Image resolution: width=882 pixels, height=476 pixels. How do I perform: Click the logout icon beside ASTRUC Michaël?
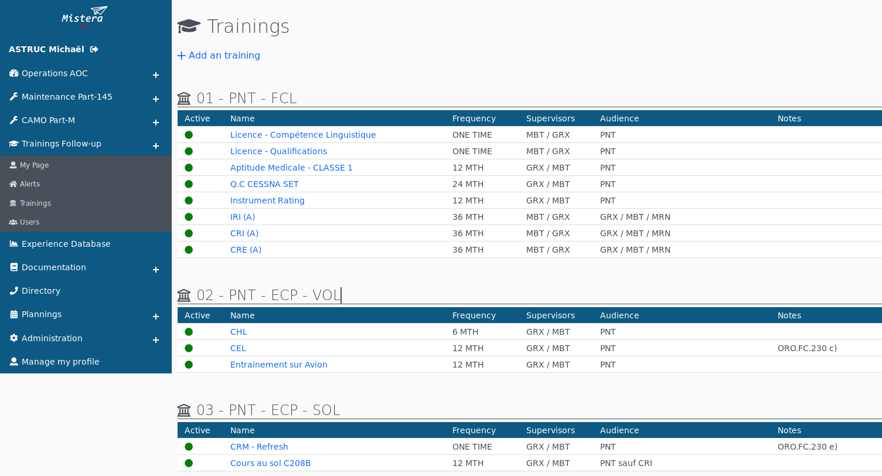94,49
